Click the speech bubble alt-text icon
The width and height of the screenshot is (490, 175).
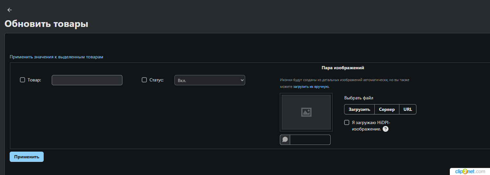[x=285, y=140]
